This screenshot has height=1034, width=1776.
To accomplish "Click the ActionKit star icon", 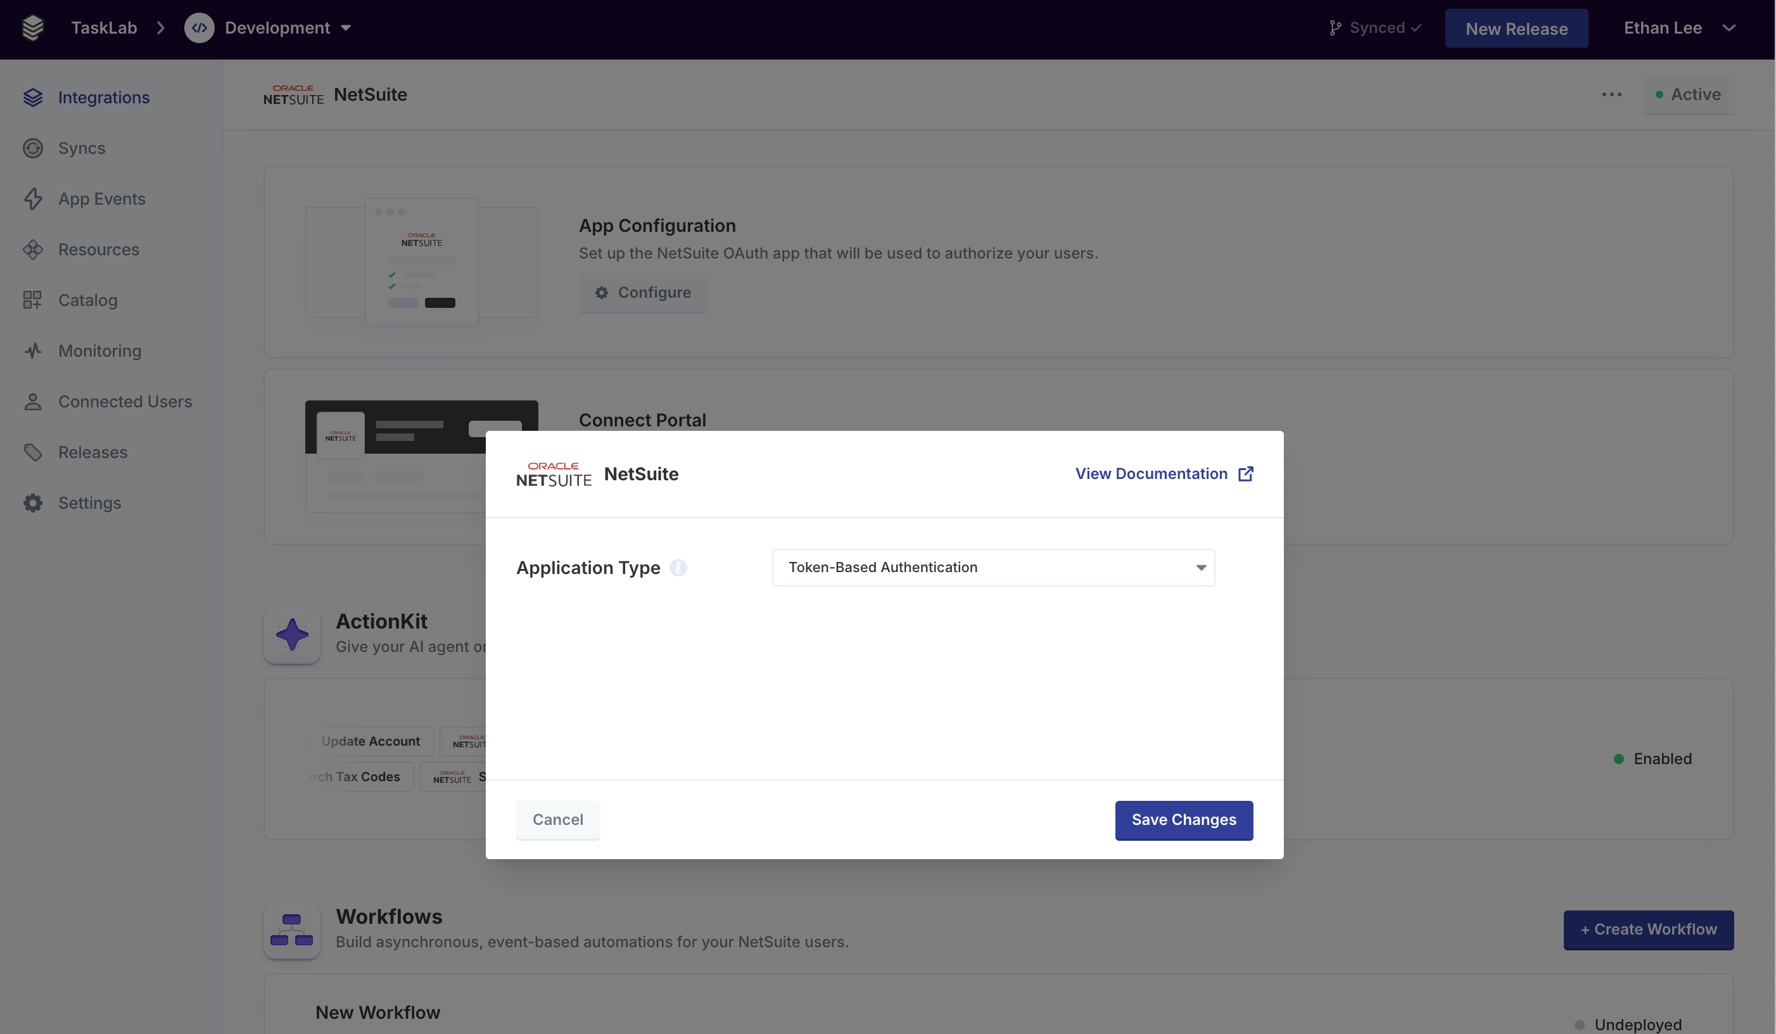I will tap(292, 635).
